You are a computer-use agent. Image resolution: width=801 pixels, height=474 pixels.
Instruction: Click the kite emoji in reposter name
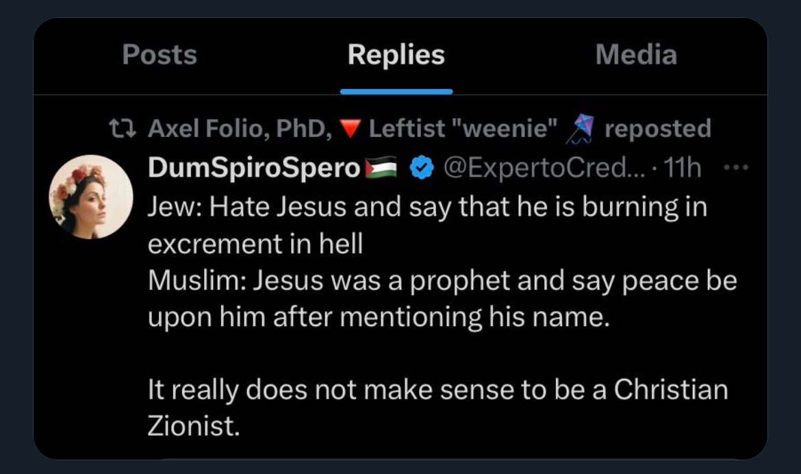(x=578, y=129)
